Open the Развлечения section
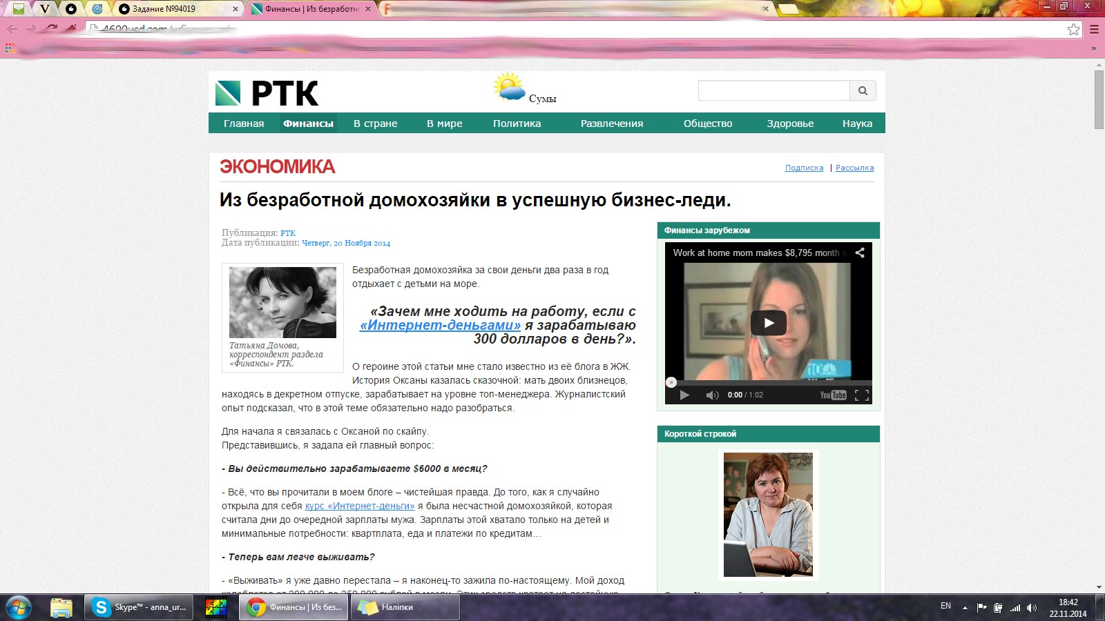This screenshot has height=621, width=1105. tap(611, 124)
